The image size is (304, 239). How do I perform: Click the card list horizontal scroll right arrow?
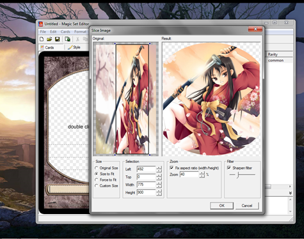click(x=290, y=187)
